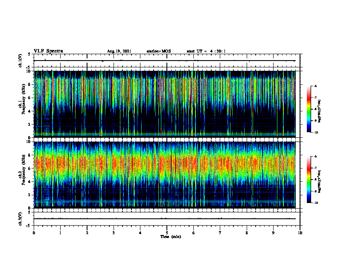The width and height of the screenshot is (338, 261).
Task: Click the ch.2 color scale bar
Action: tap(309, 180)
